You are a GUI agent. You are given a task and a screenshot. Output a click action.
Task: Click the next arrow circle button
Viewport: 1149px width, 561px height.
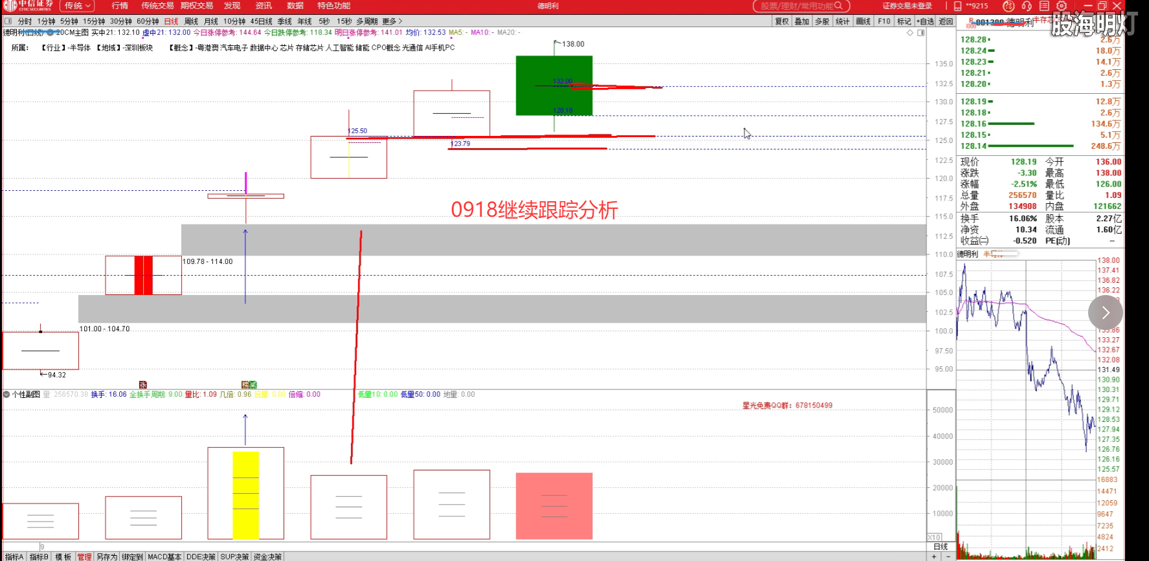coord(1105,313)
